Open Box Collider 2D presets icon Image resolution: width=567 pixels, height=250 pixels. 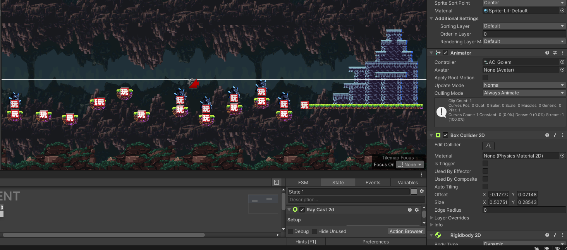pyautogui.click(x=555, y=135)
